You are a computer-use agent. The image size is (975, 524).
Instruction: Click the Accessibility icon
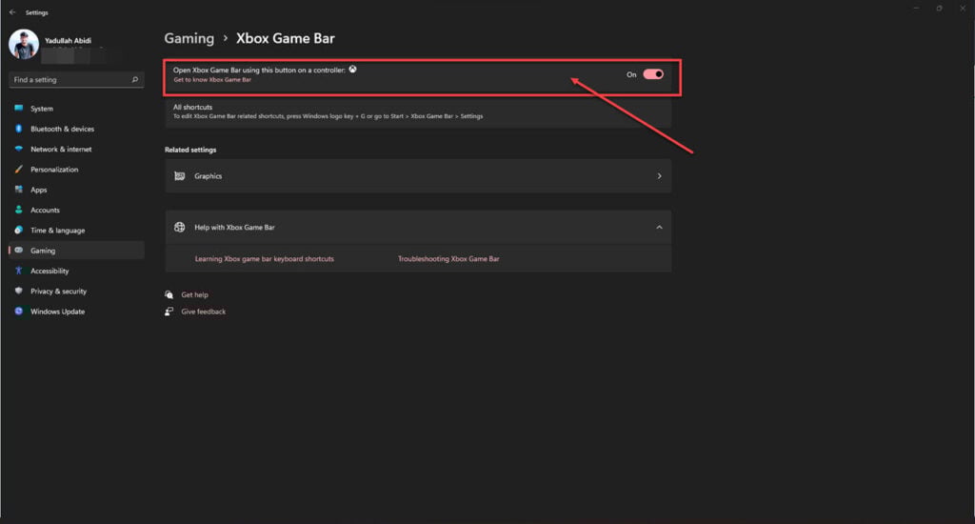pos(19,271)
